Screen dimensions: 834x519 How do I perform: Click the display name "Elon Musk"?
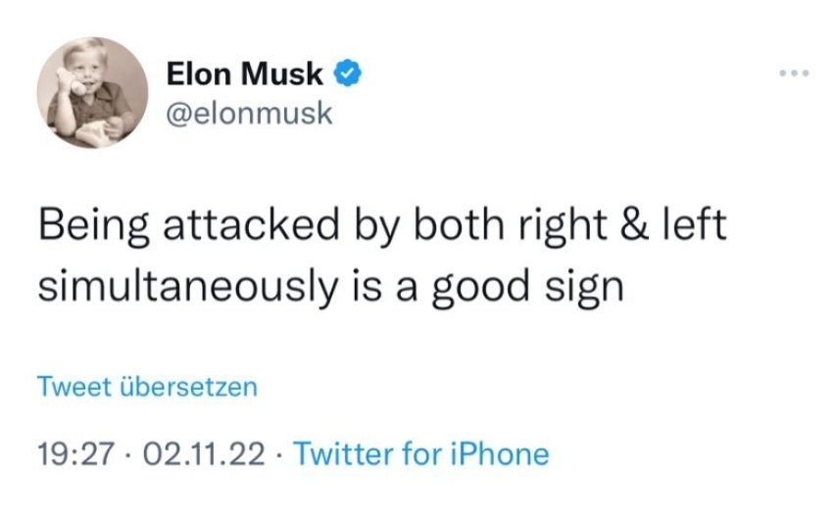point(244,74)
